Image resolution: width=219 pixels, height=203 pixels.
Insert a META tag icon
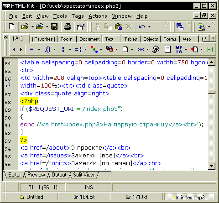click(179, 49)
